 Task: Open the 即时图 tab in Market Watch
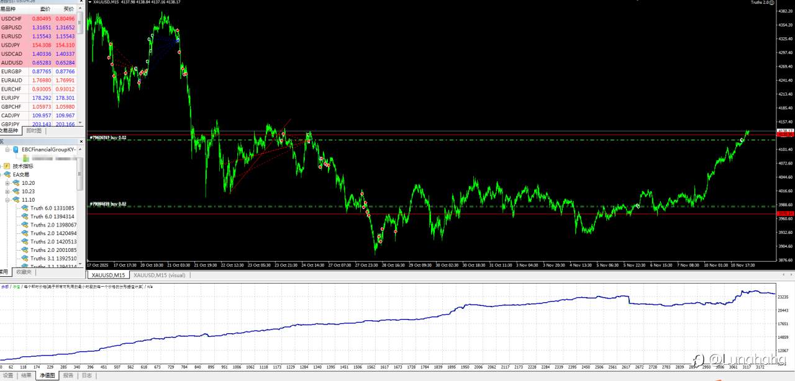click(33, 131)
